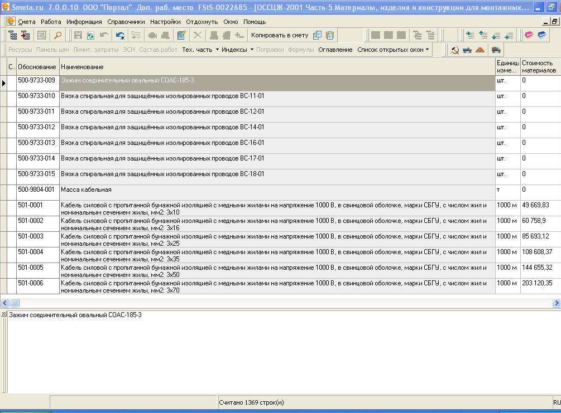Click the copy documents icon after 'Копировать в смету'
The height and width of the screenshot is (413, 561).
[x=317, y=35]
